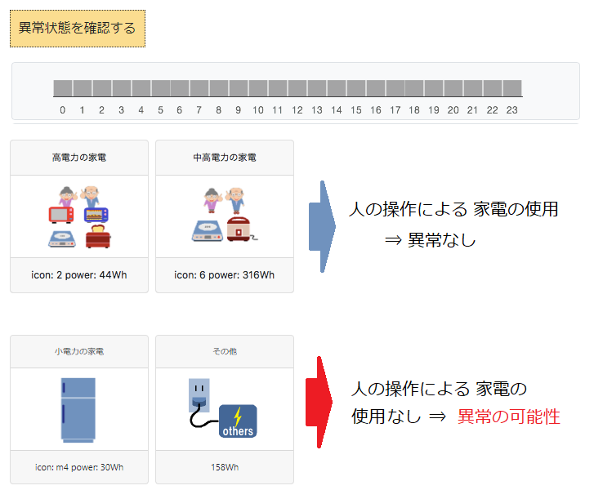This screenshot has width=594, height=499.
Task: Click the others lightning bolt icon
Action: pos(238,421)
